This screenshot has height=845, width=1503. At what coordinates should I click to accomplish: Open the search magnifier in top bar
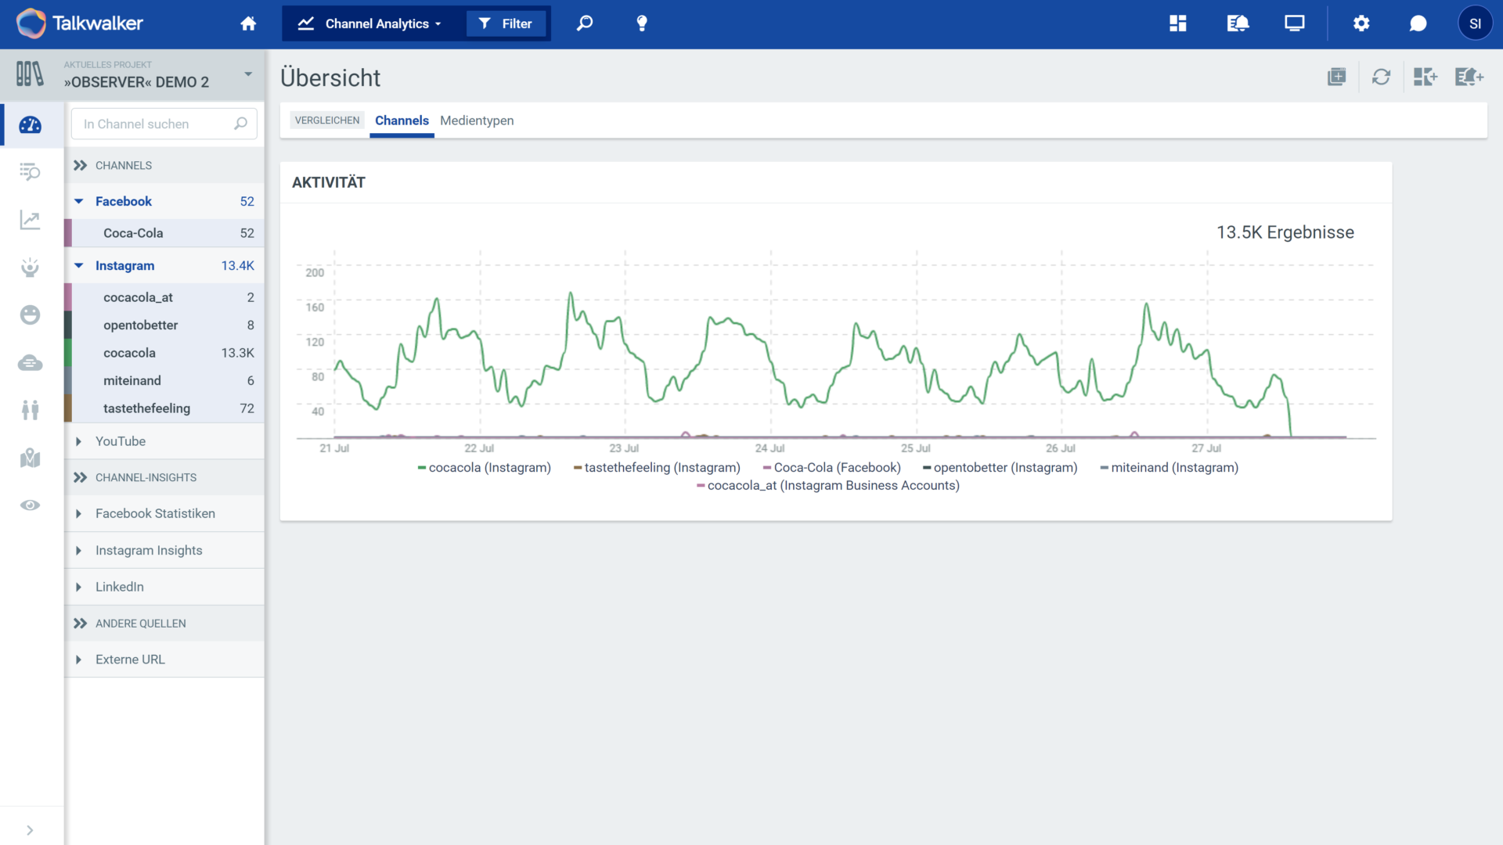point(585,23)
